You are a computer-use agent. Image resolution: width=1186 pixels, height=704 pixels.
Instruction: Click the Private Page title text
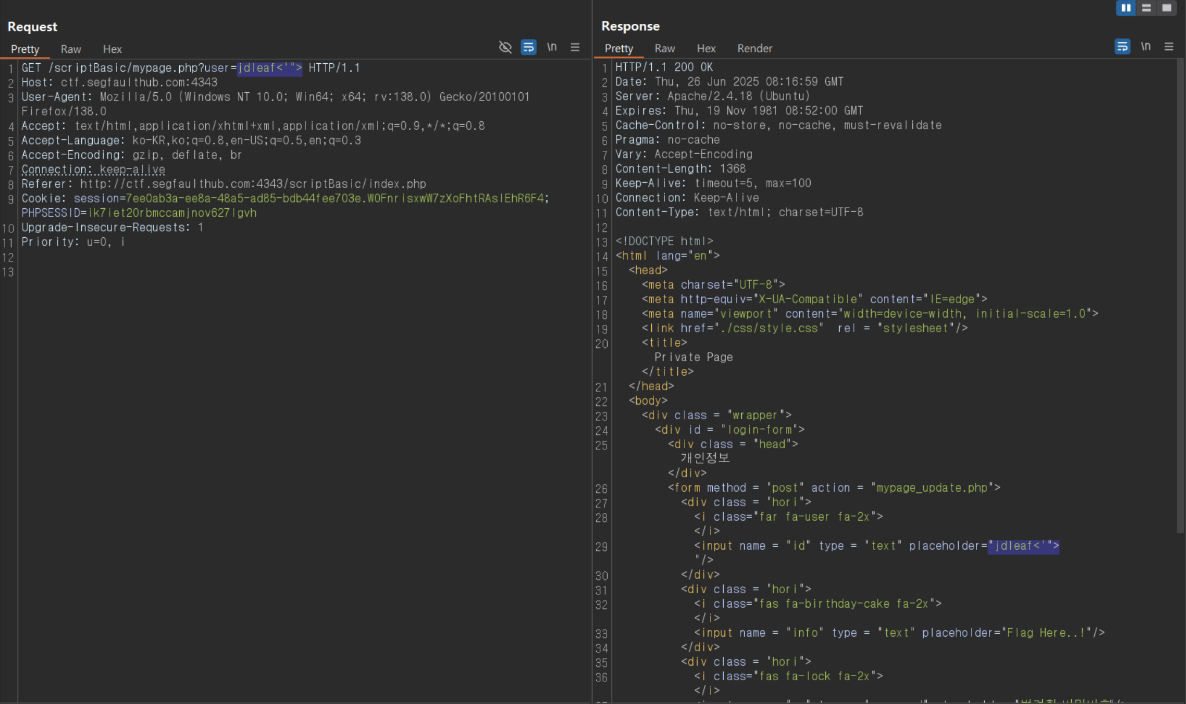point(694,357)
